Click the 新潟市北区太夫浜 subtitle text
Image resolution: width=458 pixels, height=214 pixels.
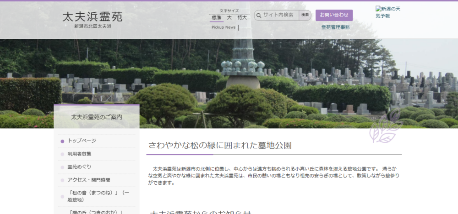click(93, 26)
